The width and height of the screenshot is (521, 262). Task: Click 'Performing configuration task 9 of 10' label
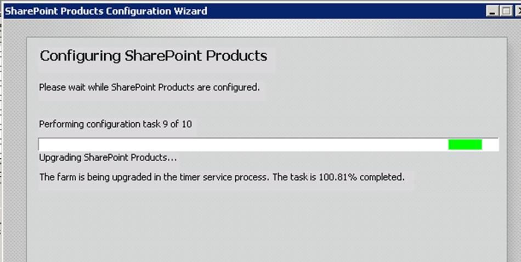[x=115, y=124]
